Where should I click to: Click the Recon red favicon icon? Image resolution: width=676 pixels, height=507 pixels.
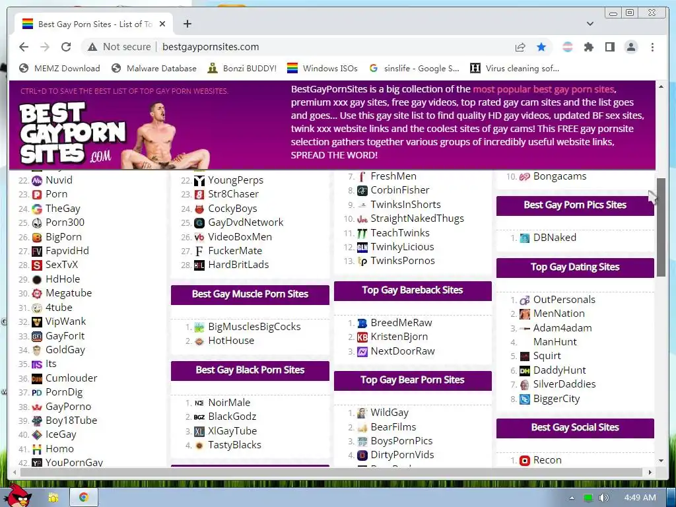[x=525, y=460]
